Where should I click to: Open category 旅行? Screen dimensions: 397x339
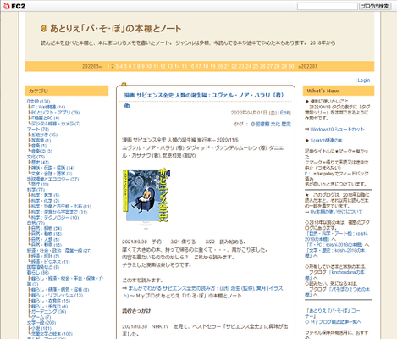40,184
